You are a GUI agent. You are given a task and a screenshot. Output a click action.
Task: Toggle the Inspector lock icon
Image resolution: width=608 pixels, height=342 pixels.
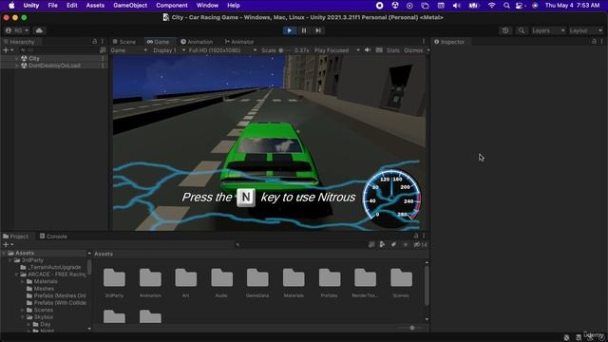tap(594, 41)
